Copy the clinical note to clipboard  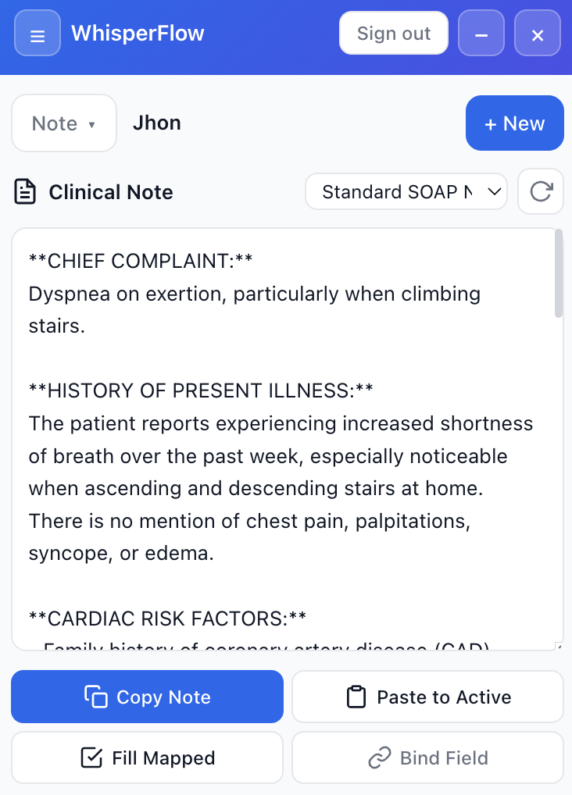[x=147, y=697]
